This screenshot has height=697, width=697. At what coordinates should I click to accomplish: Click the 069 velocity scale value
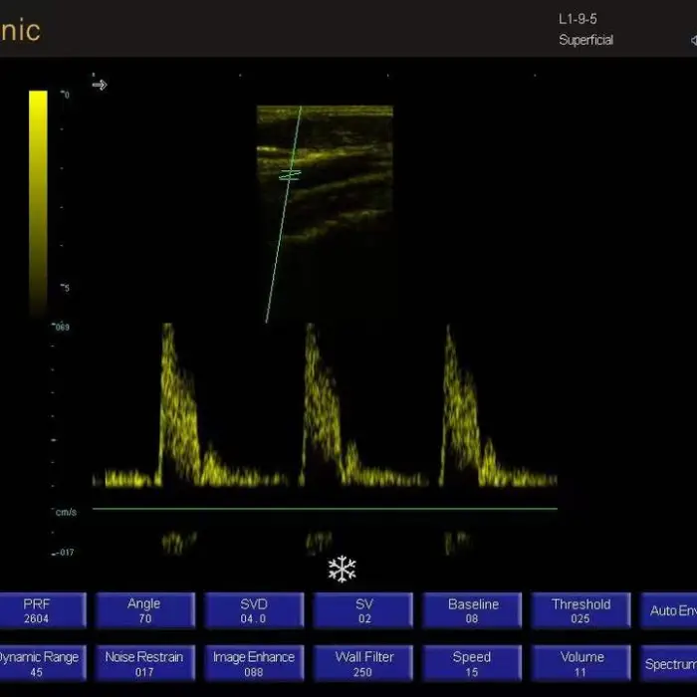pyautogui.click(x=62, y=328)
